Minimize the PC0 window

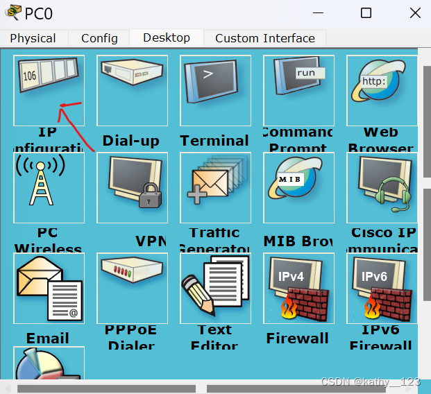coord(319,13)
